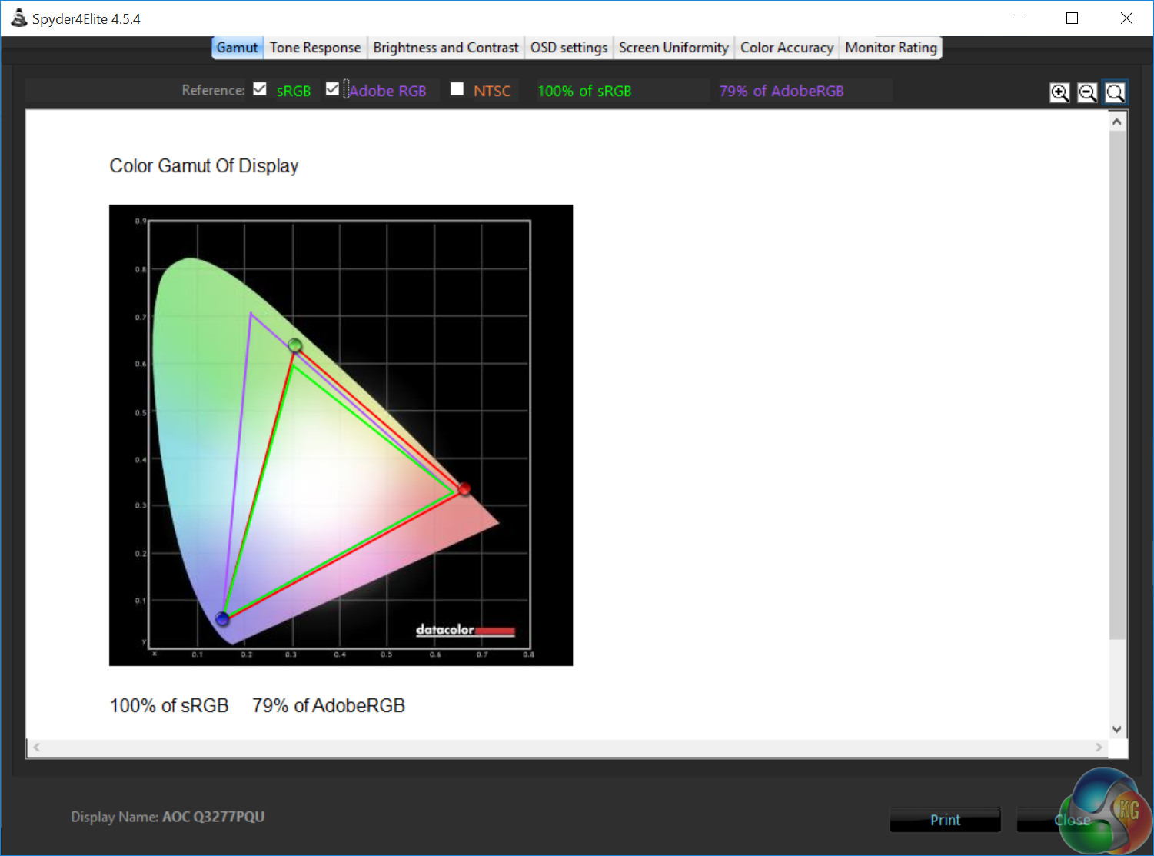Open the Monitor Rating tab
This screenshot has height=856, width=1154.
(891, 48)
